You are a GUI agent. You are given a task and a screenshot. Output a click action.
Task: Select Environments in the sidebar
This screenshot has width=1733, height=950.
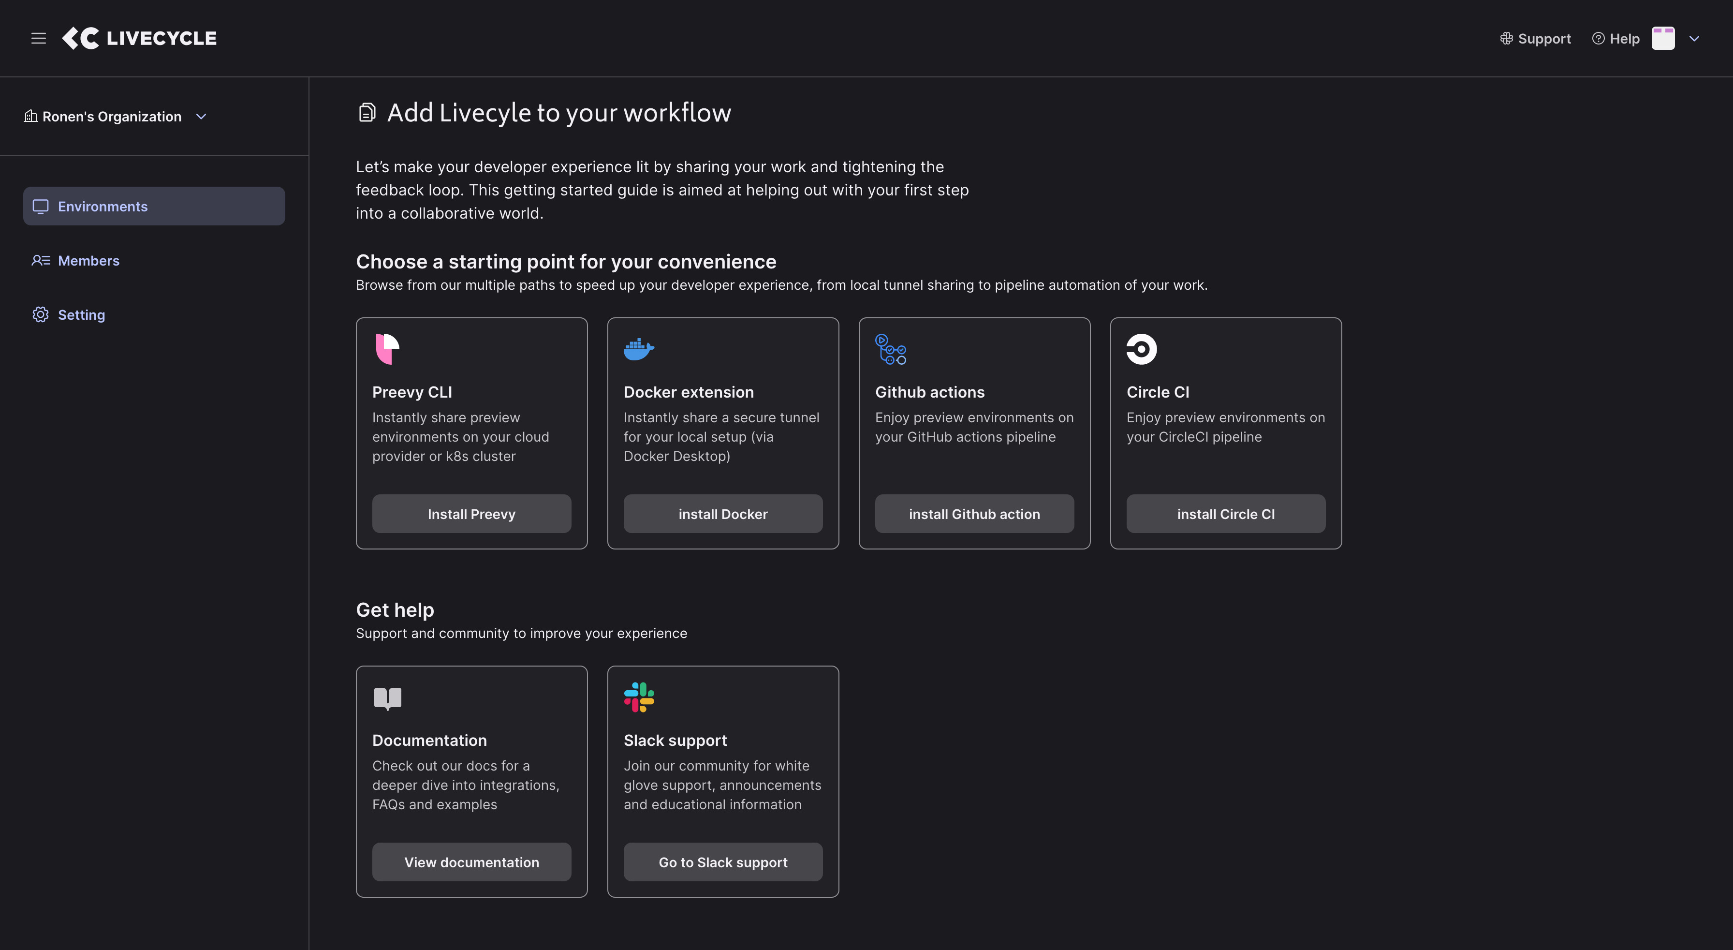(154, 207)
